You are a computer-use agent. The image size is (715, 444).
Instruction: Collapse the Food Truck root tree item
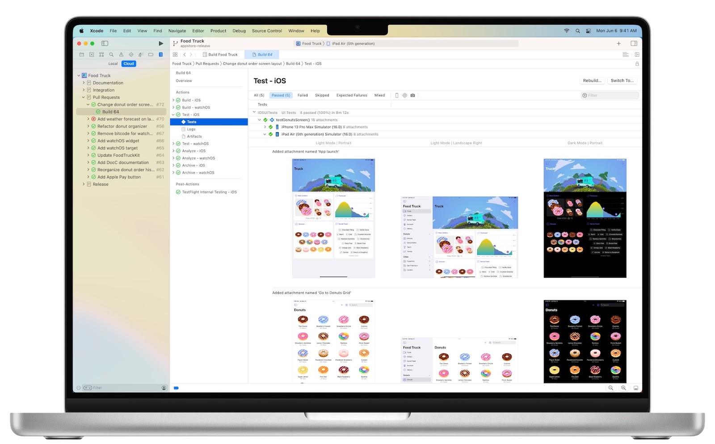pyautogui.click(x=79, y=75)
